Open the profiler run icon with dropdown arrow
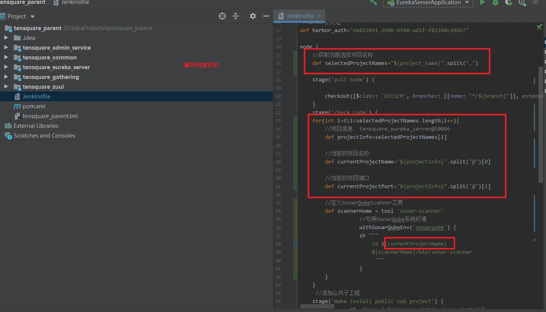Screen dimensions: 546x312 click(522, 2)
